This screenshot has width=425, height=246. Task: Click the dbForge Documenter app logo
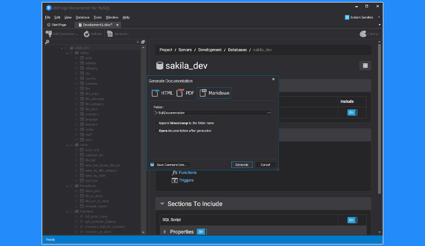click(x=49, y=8)
